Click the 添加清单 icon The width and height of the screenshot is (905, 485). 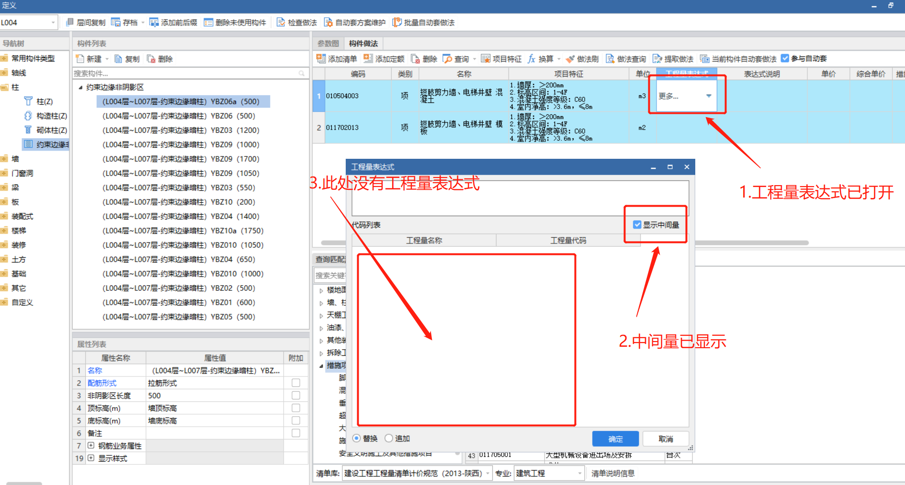point(321,59)
